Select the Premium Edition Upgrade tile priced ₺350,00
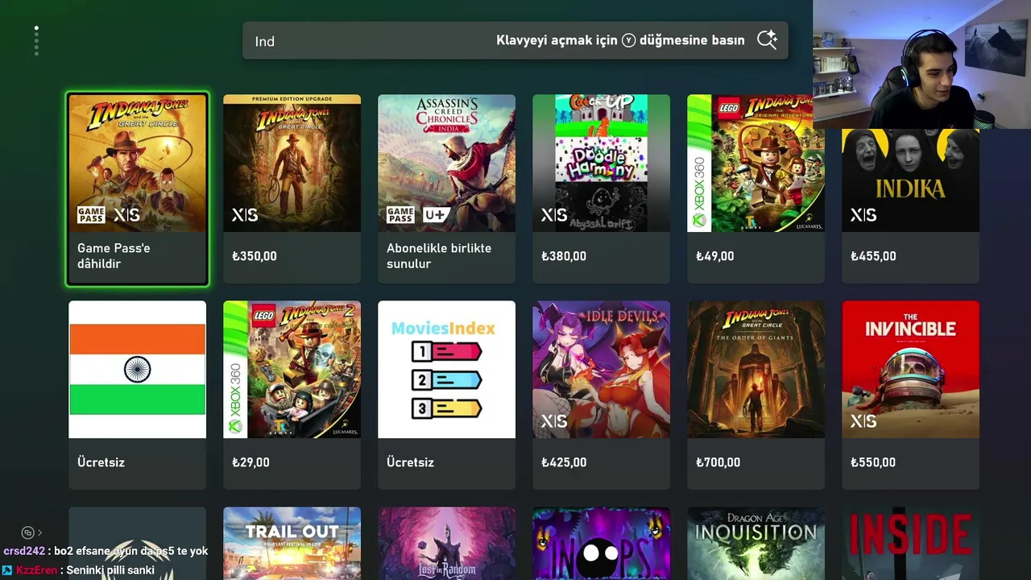Image resolution: width=1031 pixels, height=580 pixels. pyautogui.click(x=292, y=189)
